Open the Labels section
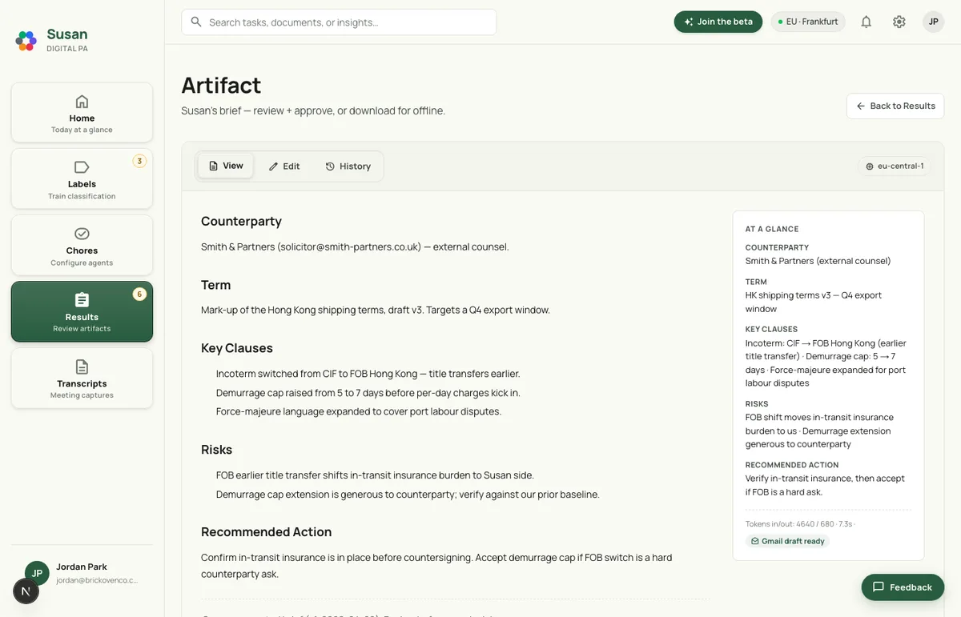This screenshot has width=961, height=617. pos(82,179)
